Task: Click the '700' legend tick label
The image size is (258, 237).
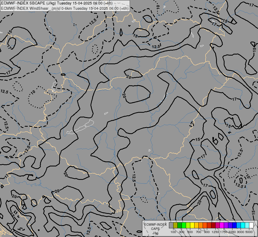Action: (x=199, y=232)
